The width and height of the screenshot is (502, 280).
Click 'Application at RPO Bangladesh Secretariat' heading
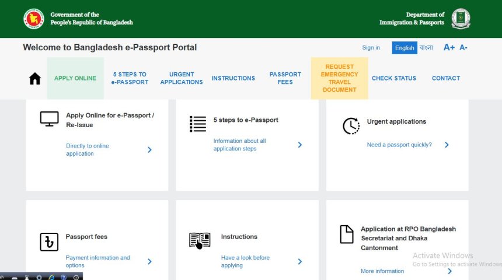[408, 239]
